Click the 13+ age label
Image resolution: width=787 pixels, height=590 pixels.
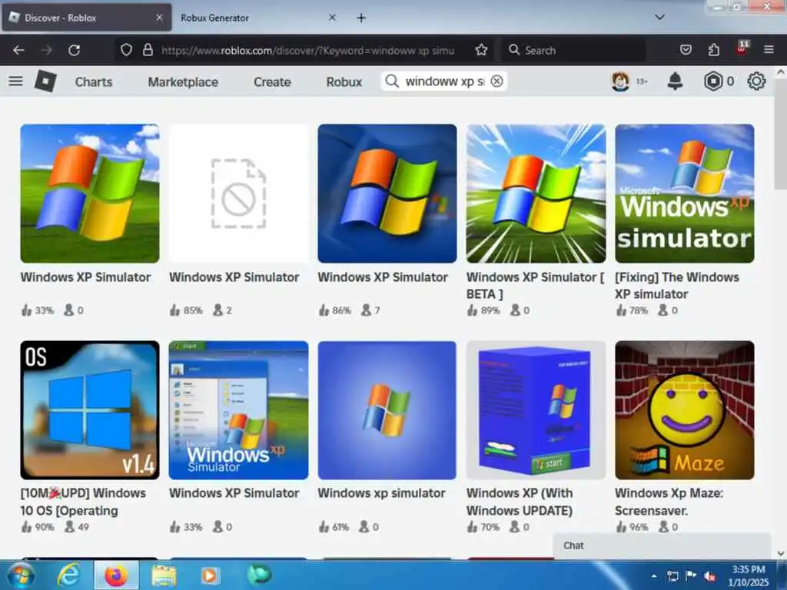click(642, 81)
